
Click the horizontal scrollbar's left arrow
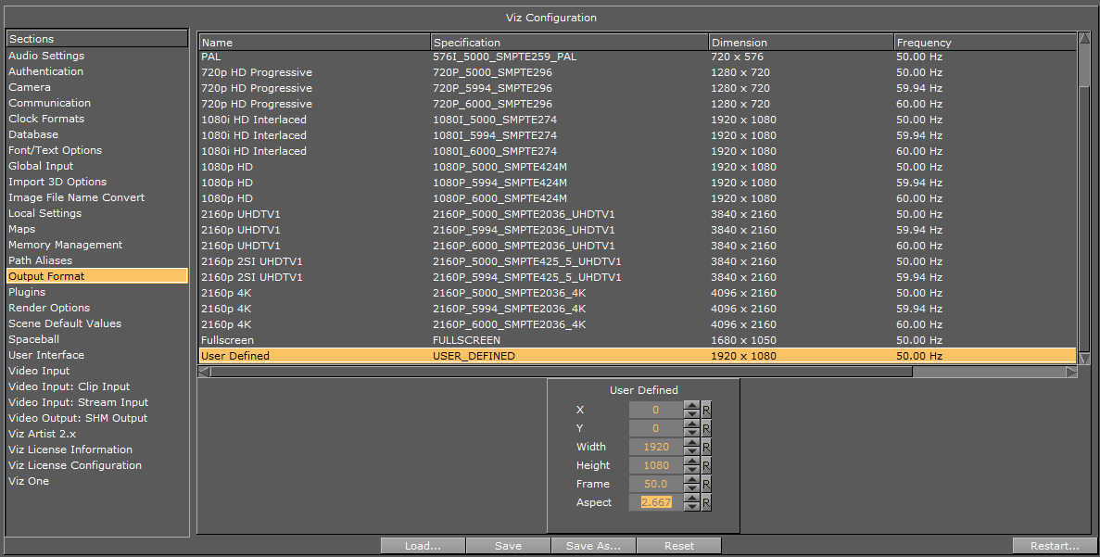[x=204, y=372]
